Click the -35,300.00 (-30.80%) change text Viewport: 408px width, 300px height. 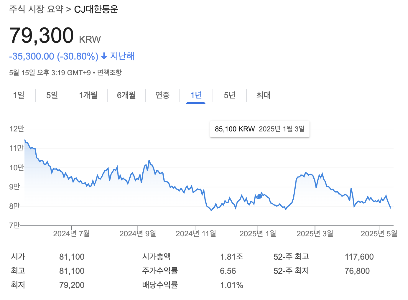[54, 56]
